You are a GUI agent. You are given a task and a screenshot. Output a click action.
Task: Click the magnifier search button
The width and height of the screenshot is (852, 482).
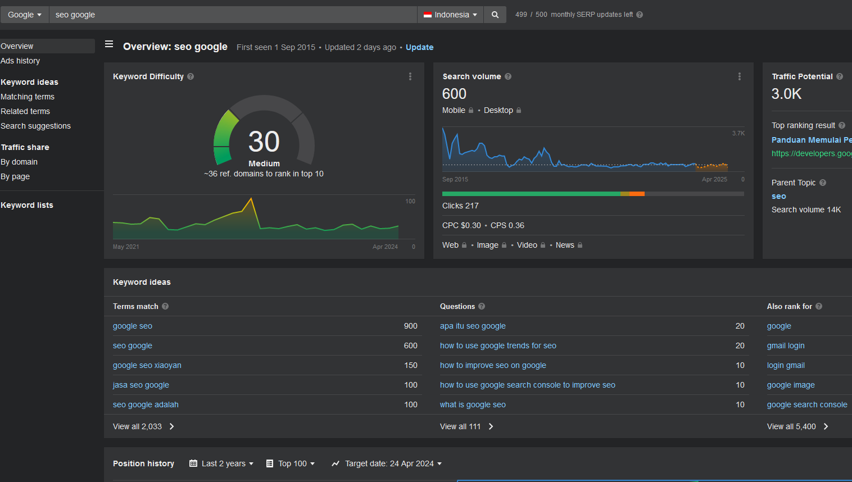pyautogui.click(x=495, y=15)
